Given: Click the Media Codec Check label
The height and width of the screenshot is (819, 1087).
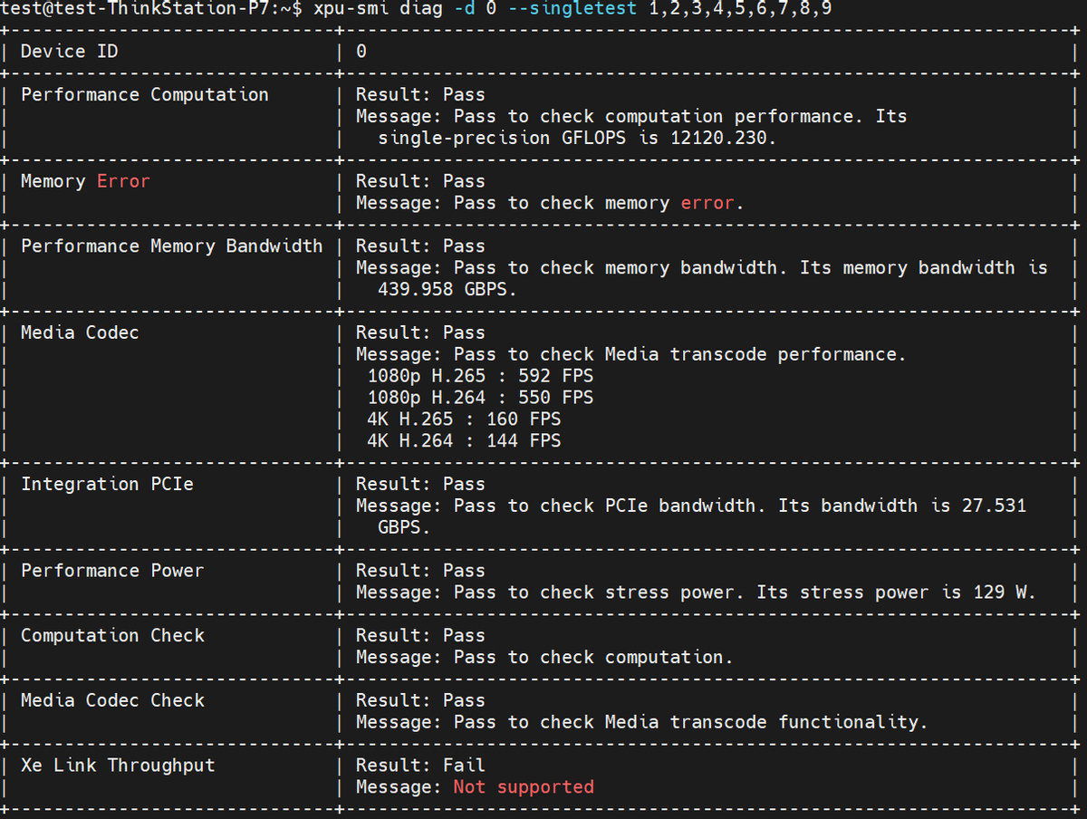Looking at the screenshot, I should pyautogui.click(x=112, y=700).
